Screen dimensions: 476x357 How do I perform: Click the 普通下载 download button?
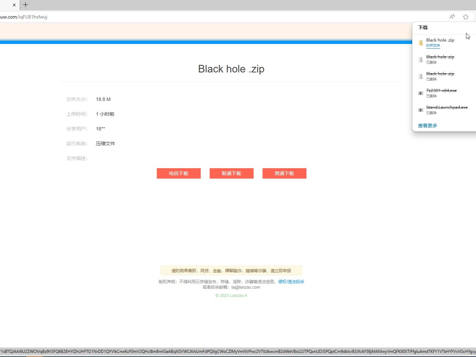tap(284, 173)
